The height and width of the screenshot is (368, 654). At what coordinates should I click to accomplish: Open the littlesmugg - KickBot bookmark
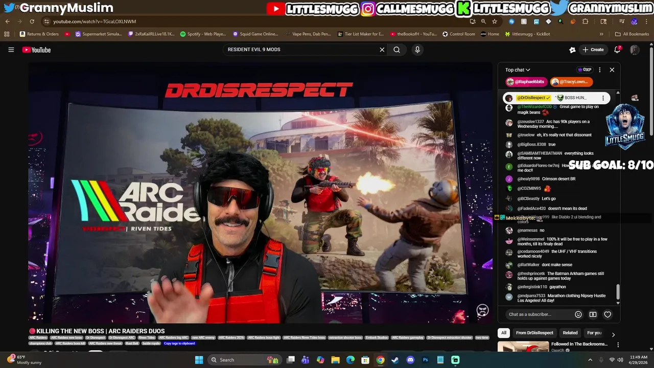[x=527, y=34]
